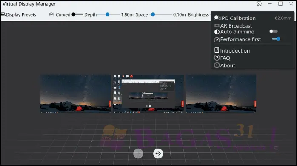The width and height of the screenshot is (297, 166).
Task: Click the Space slider handle
Action: tap(153, 14)
